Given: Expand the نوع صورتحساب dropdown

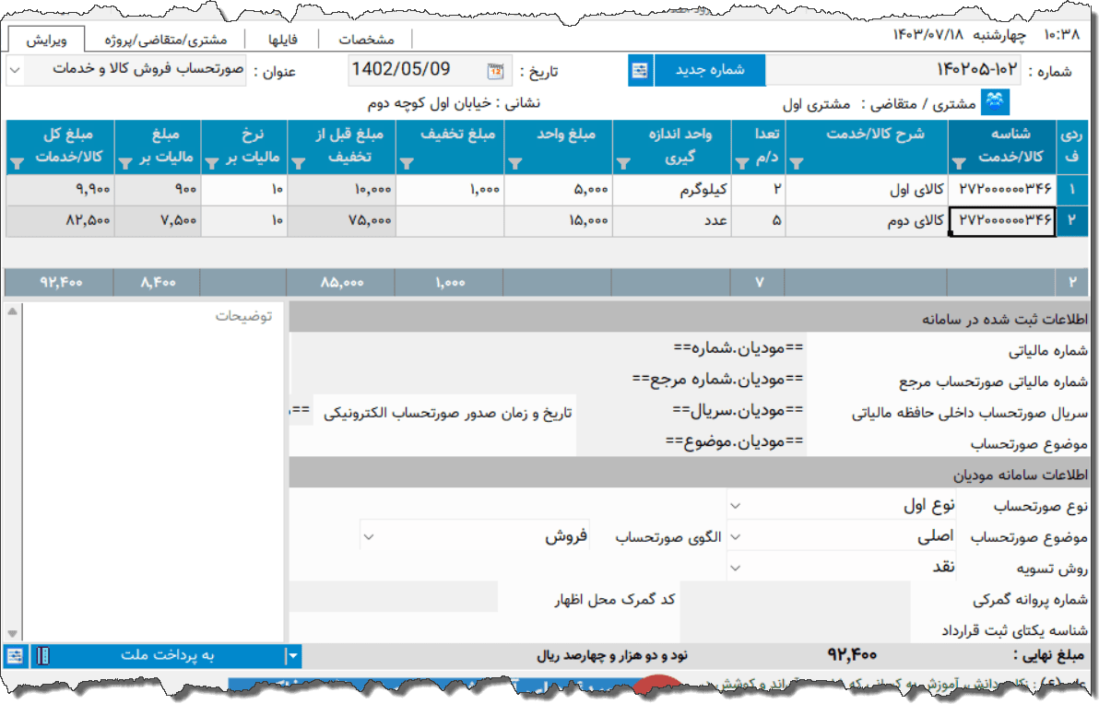Looking at the screenshot, I should (734, 505).
